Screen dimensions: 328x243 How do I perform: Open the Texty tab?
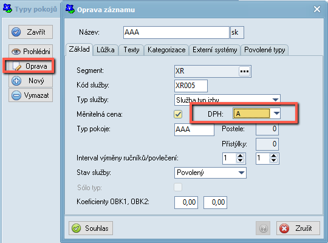[131, 50]
